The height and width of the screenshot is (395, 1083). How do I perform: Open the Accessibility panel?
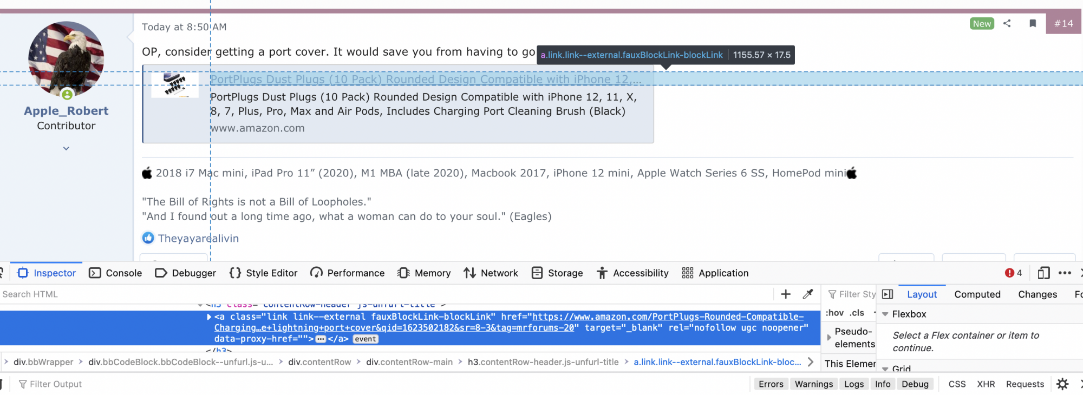[x=632, y=273]
